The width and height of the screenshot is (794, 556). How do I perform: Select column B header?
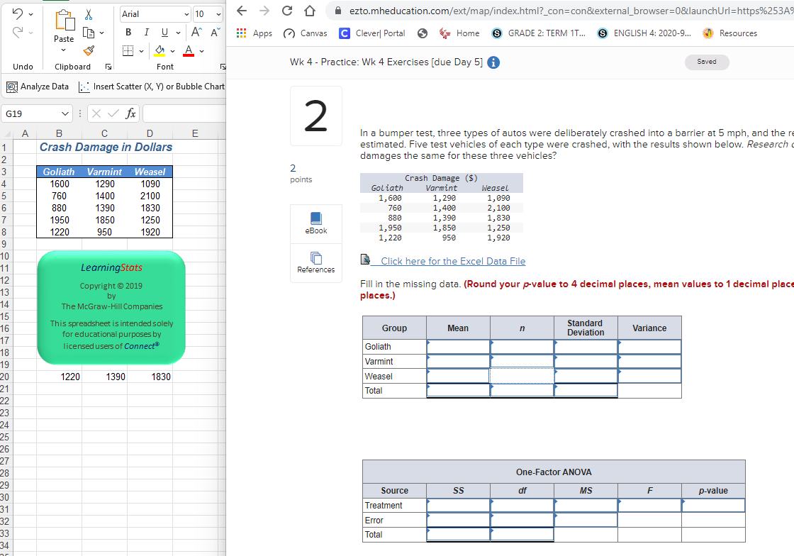60,134
